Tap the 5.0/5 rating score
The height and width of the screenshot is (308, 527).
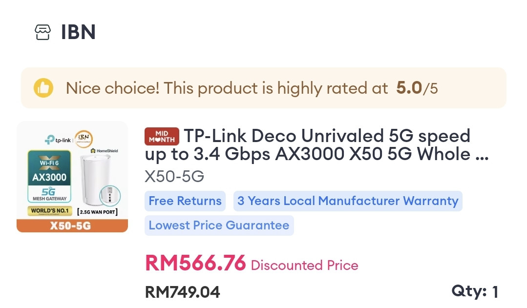point(417,88)
